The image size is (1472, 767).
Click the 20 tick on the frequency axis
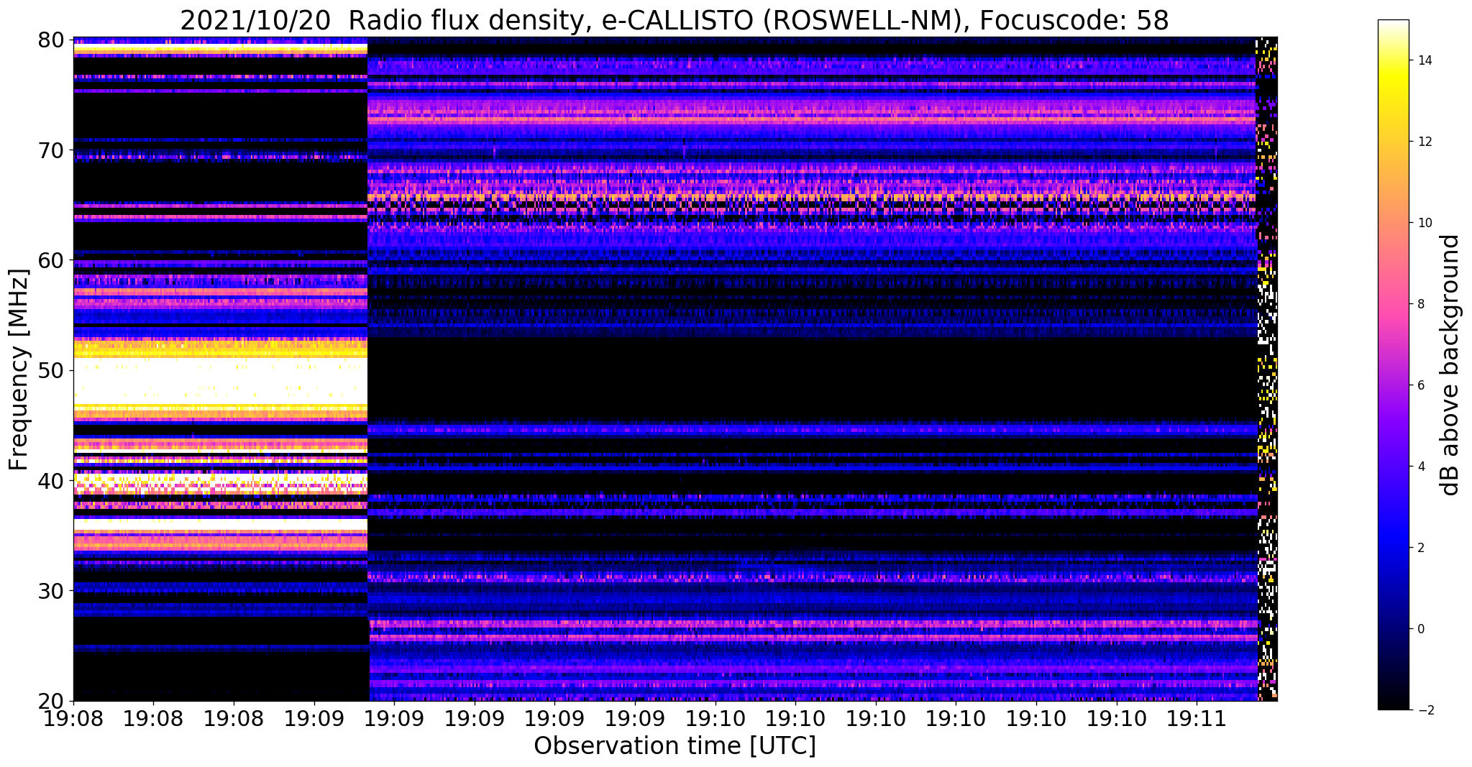coord(50,700)
